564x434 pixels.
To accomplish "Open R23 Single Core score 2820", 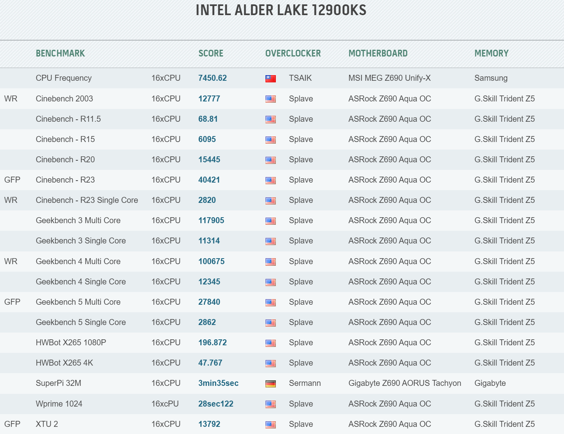I will [207, 200].
